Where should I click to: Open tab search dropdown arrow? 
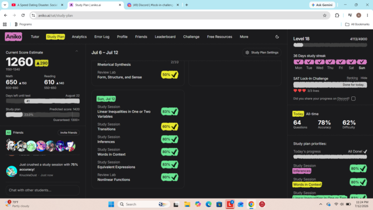click(x=5, y=5)
